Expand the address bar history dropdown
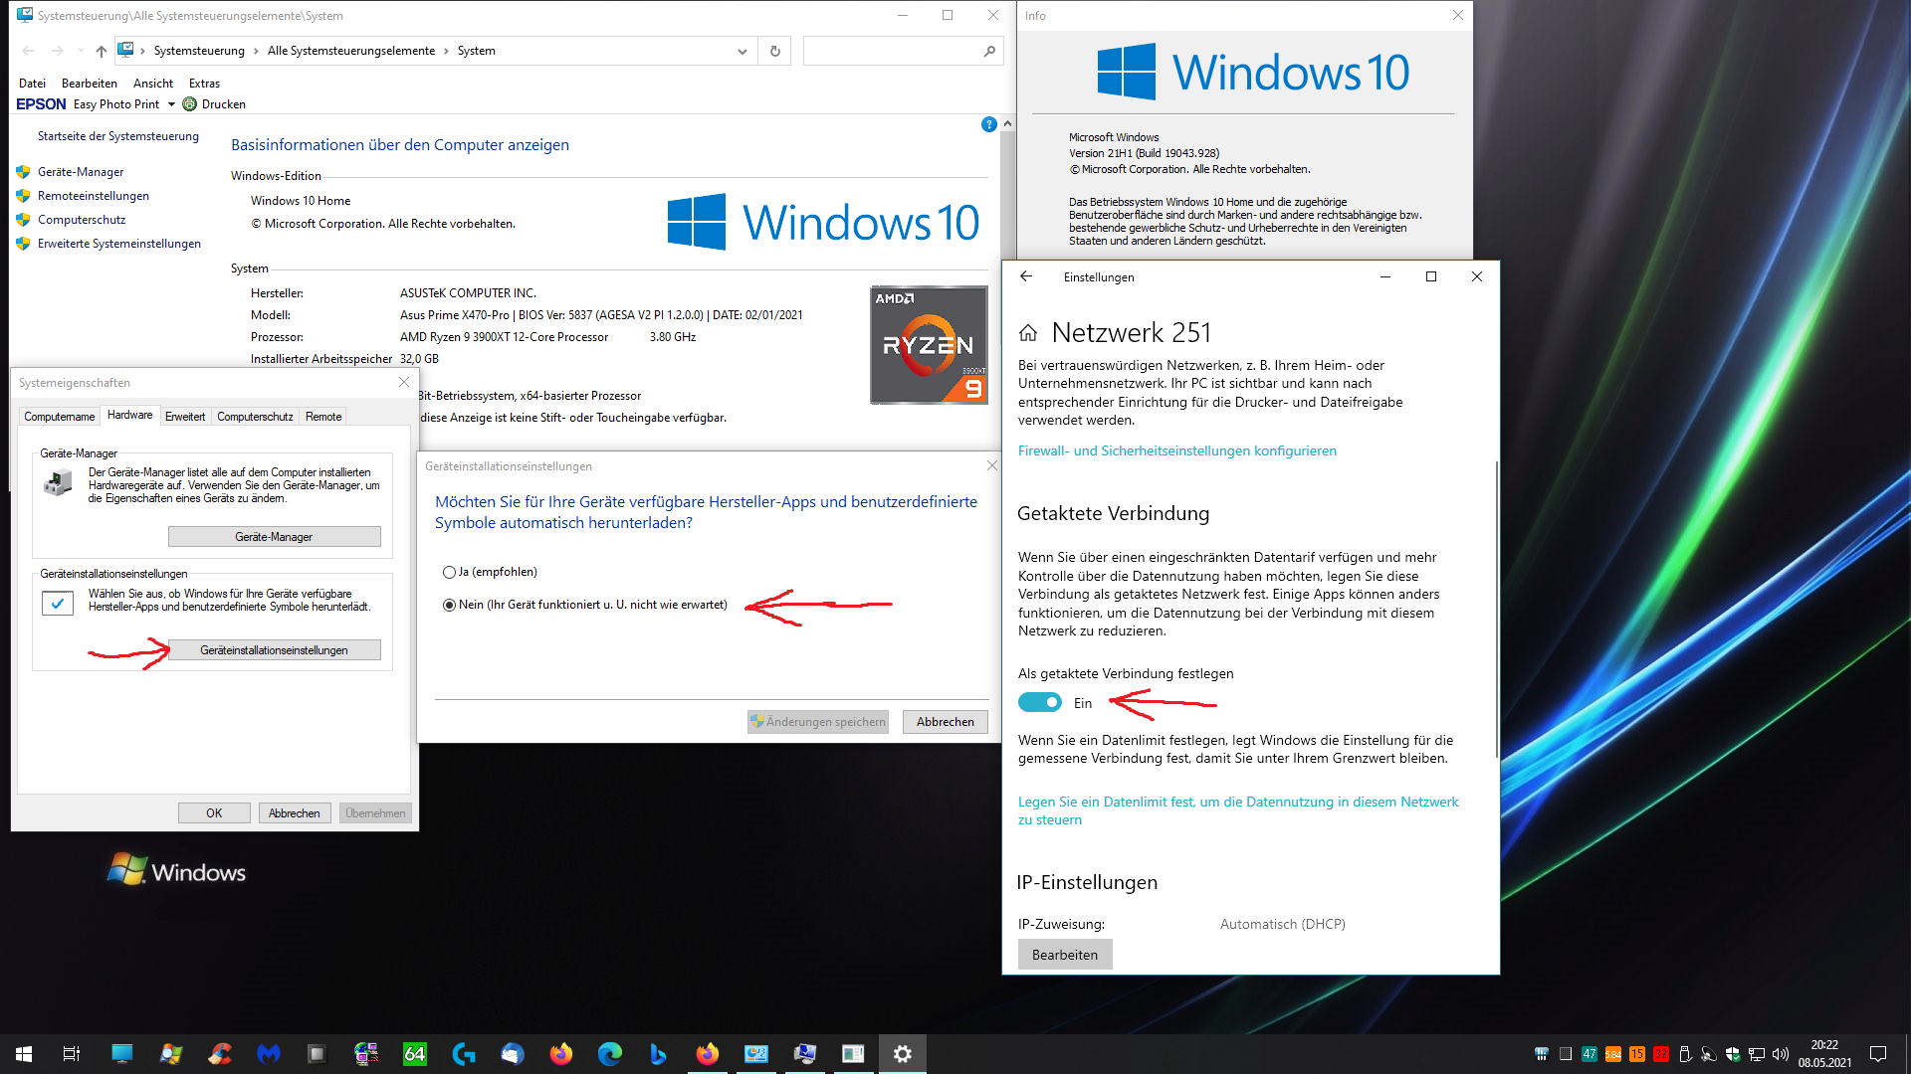The width and height of the screenshot is (1911, 1074). (743, 51)
